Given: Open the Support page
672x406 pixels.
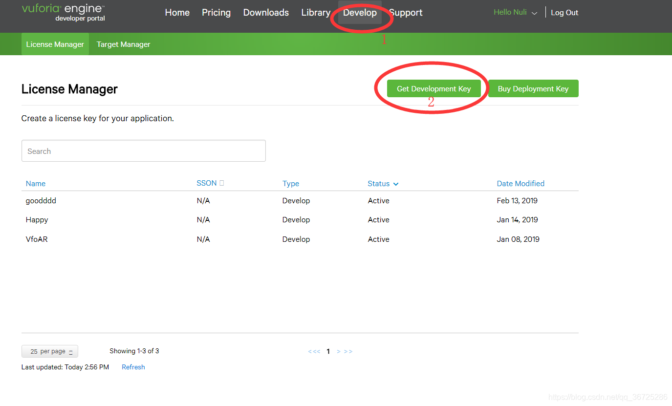Looking at the screenshot, I should click(x=406, y=13).
